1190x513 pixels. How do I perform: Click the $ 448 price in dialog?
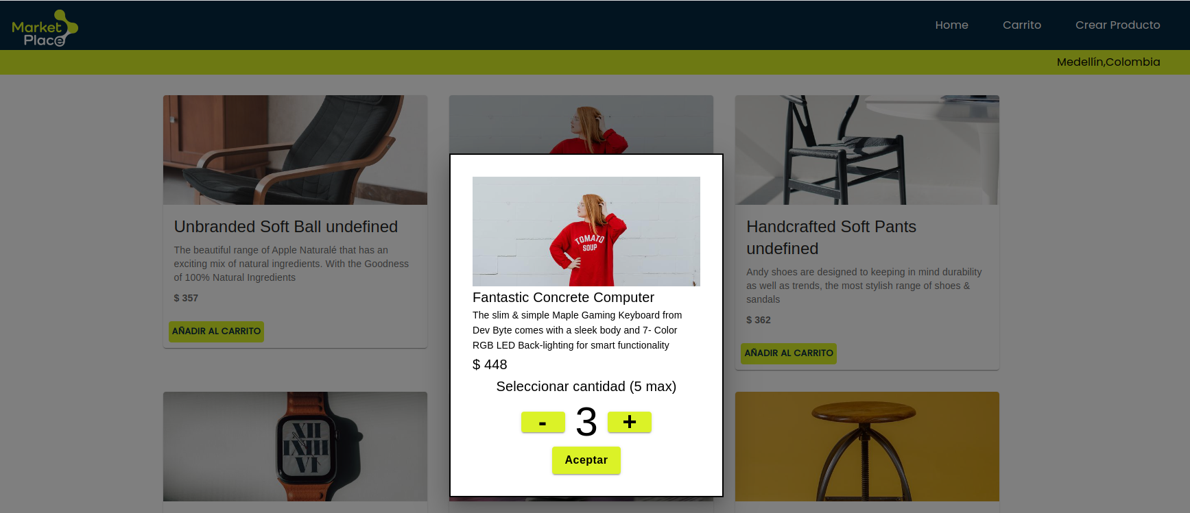490,365
